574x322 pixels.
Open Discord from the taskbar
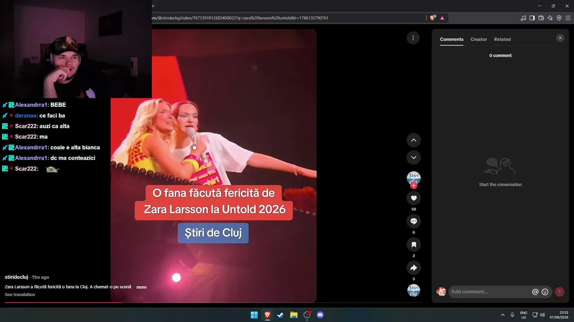(320, 315)
